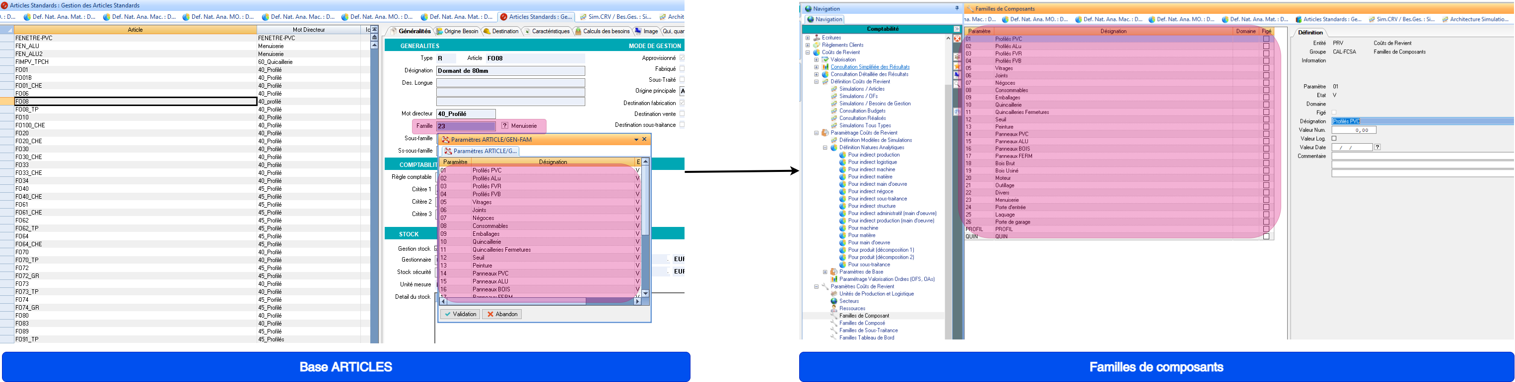Click the magnifier search icon in vertical toolbar
Viewport: 1515px width, 382px height.
pos(957,85)
